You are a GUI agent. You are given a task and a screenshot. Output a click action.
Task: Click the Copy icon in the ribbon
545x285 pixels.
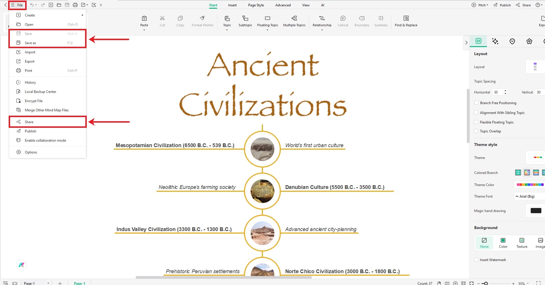(180, 18)
